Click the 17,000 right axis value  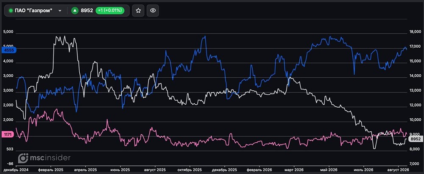[415, 46]
